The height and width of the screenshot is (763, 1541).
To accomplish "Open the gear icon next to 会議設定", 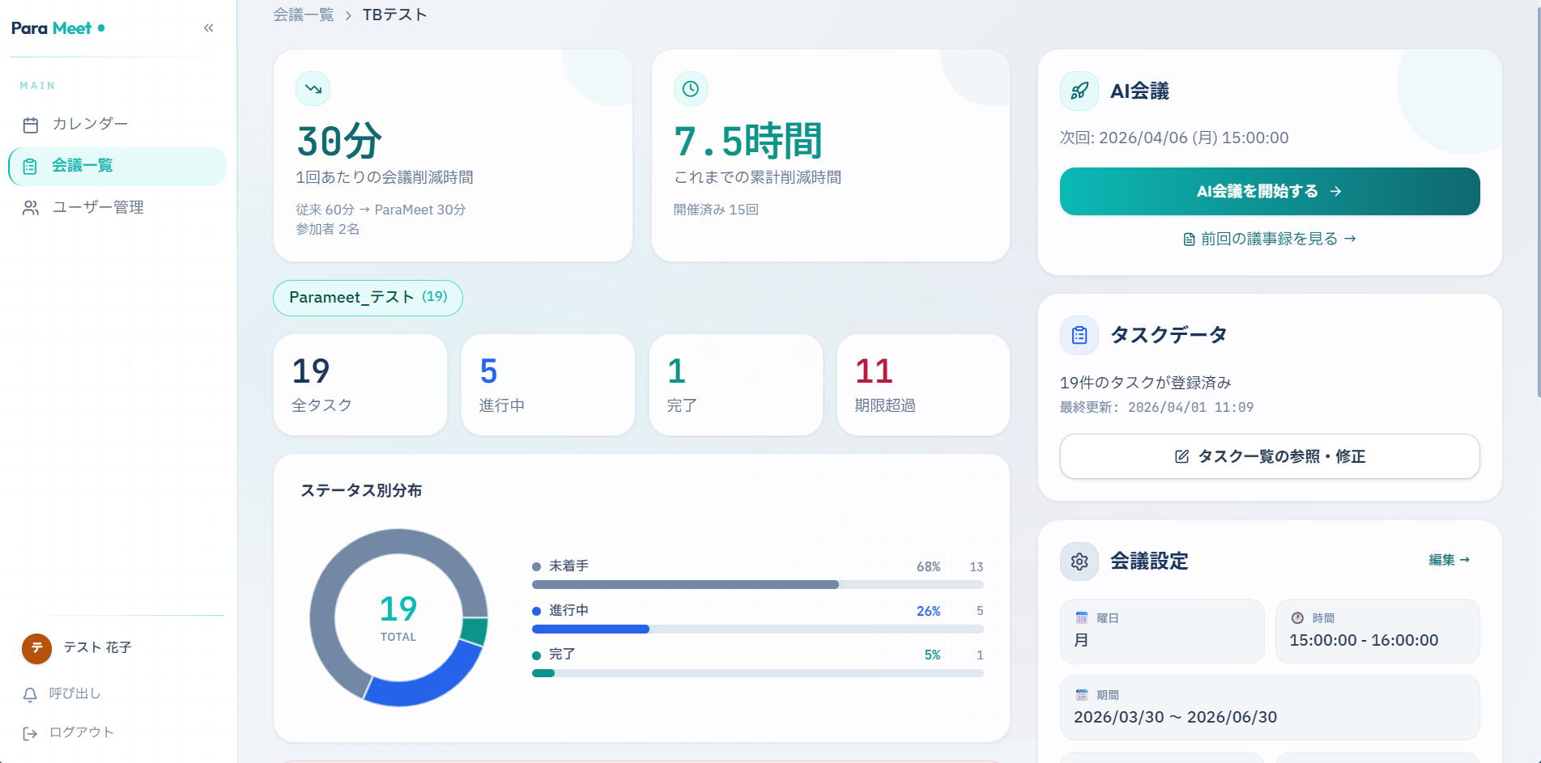I will [1079, 561].
